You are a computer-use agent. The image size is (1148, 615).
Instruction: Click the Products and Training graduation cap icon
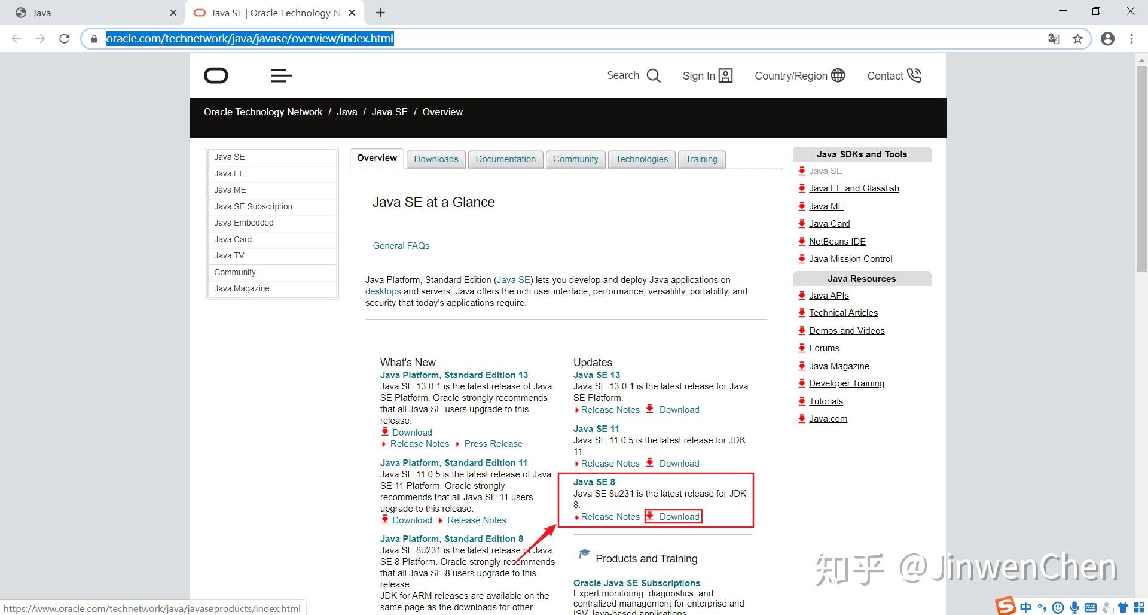tap(584, 555)
